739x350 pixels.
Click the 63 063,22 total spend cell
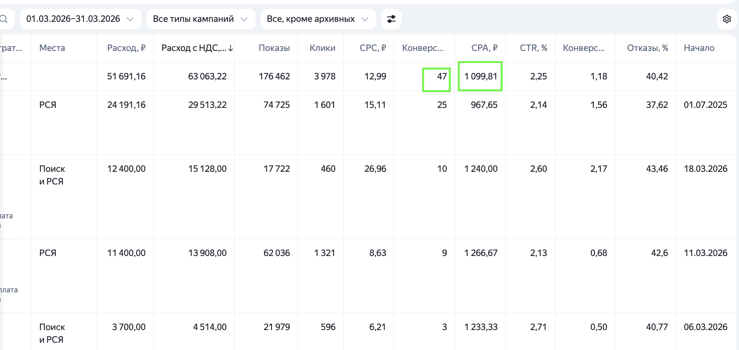tap(207, 76)
